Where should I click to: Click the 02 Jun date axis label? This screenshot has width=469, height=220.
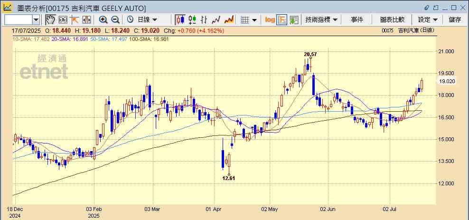[x=328, y=209]
